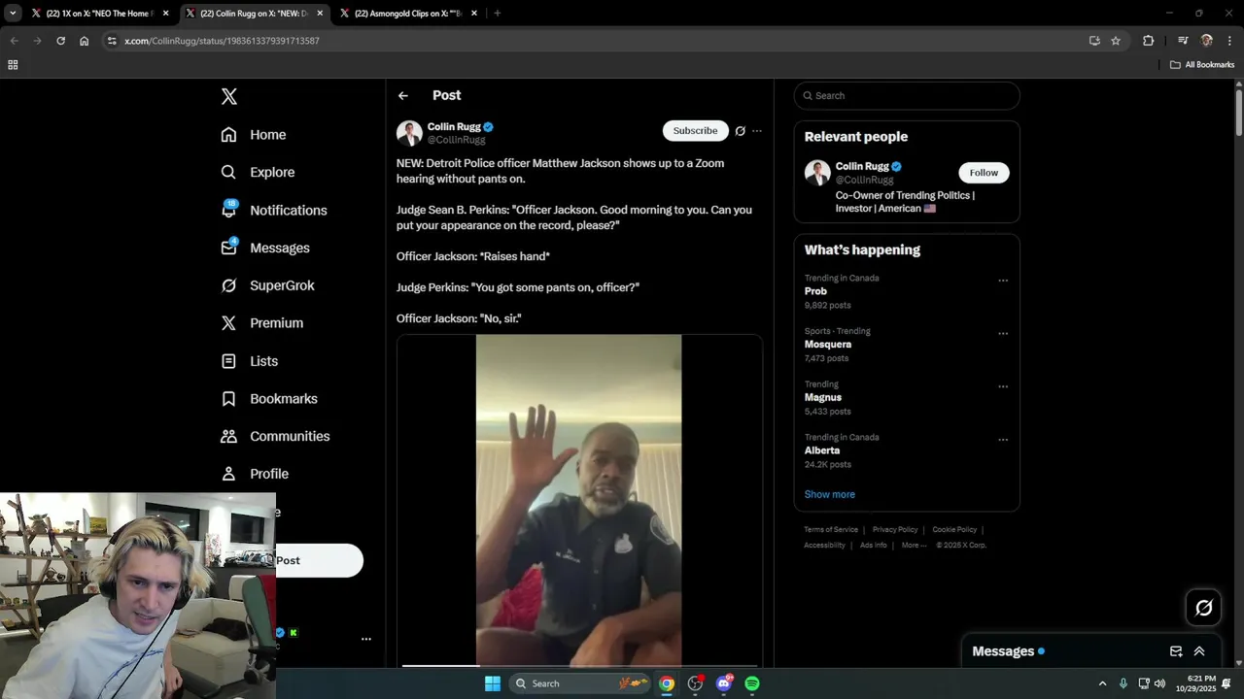This screenshot has height=699, width=1244.
Task: Click the Communities people icon
Action: [228, 436]
